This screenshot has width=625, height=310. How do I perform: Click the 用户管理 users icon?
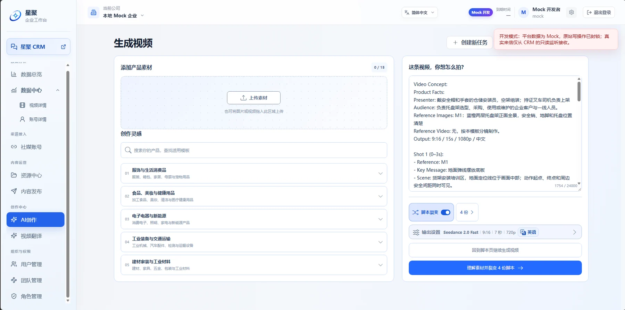pyautogui.click(x=14, y=264)
